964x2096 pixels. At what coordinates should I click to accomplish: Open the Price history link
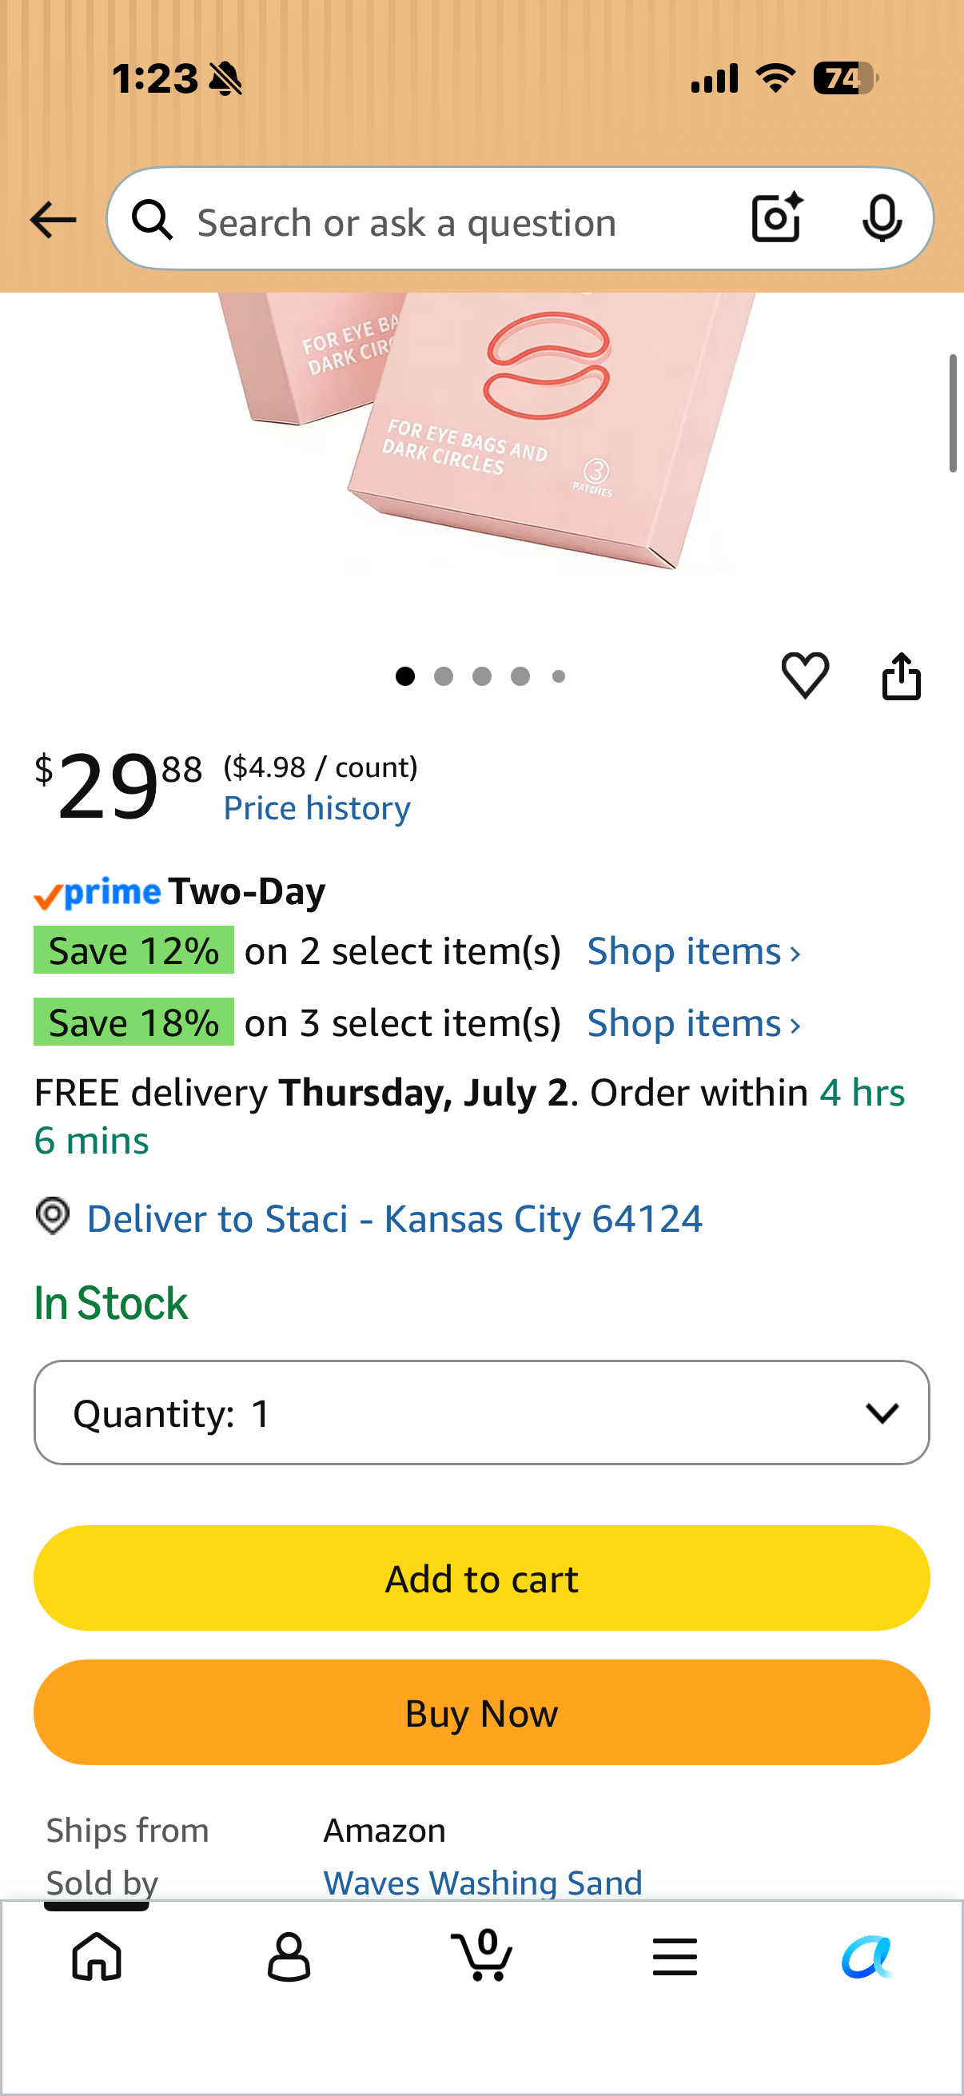pyautogui.click(x=317, y=808)
